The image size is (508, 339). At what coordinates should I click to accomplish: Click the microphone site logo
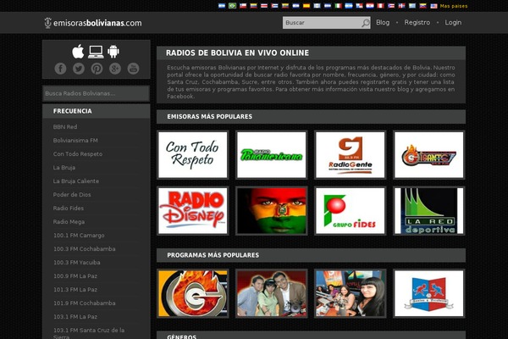[47, 23]
